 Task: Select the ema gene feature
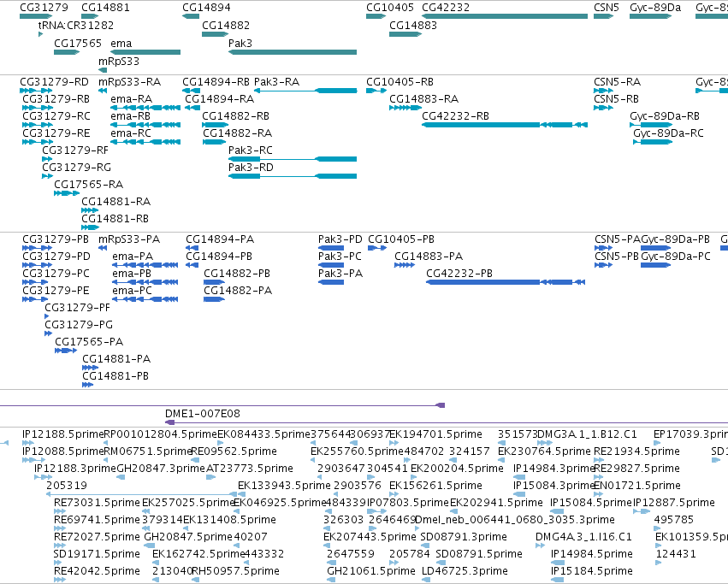(x=145, y=52)
